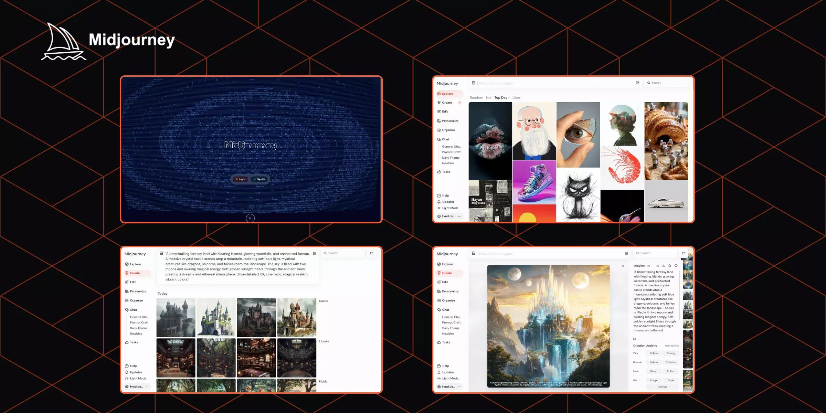Like the fantasy image with heart icon

(676, 266)
